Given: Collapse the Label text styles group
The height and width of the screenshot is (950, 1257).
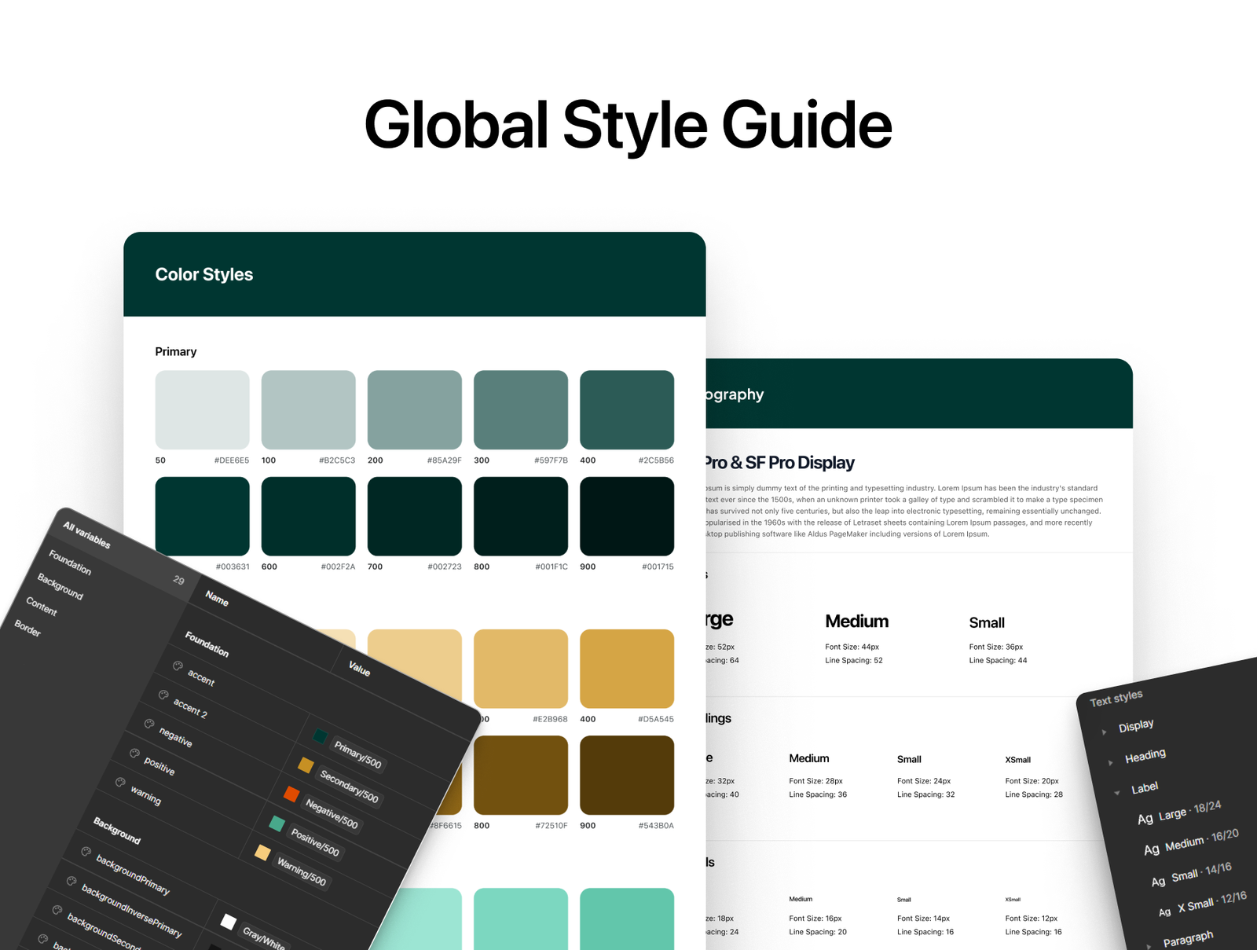Looking at the screenshot, I should (x=1116, y=793).
